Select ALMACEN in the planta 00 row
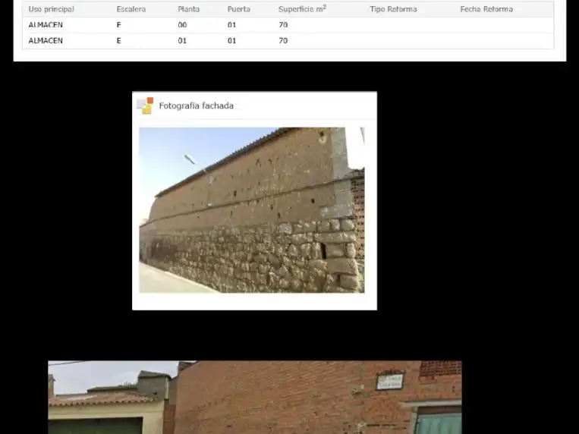This screenshot has height=434, width=579. tap(46, 25)
